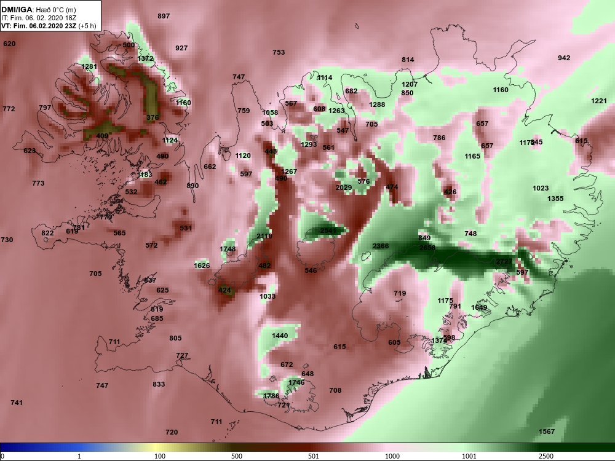Click the map value 662
This screenshot has width=615, height=461.
click(210, 167)
